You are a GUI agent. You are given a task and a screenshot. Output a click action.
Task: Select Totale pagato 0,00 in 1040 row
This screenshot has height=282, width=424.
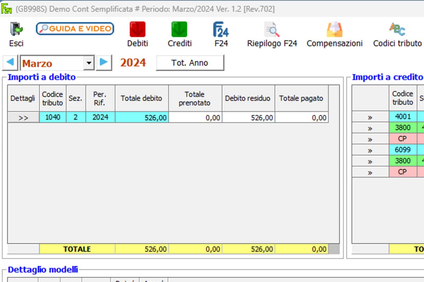(302, 117)
